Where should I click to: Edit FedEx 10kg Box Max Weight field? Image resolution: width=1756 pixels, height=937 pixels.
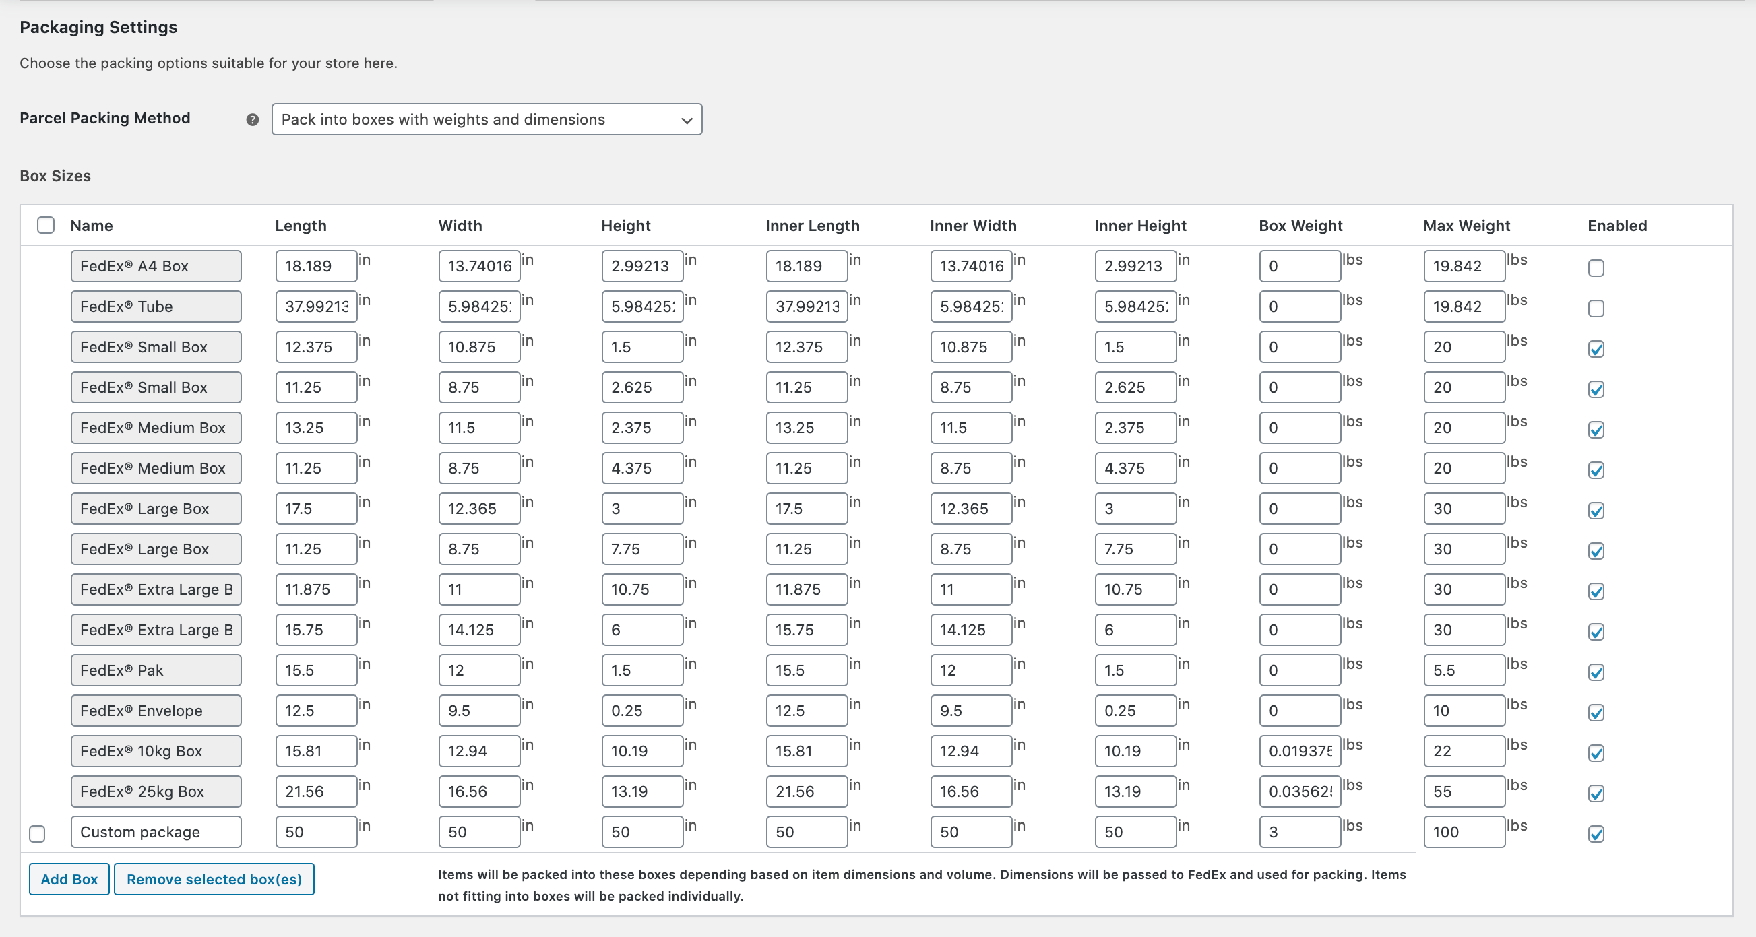pos(1463,751)
